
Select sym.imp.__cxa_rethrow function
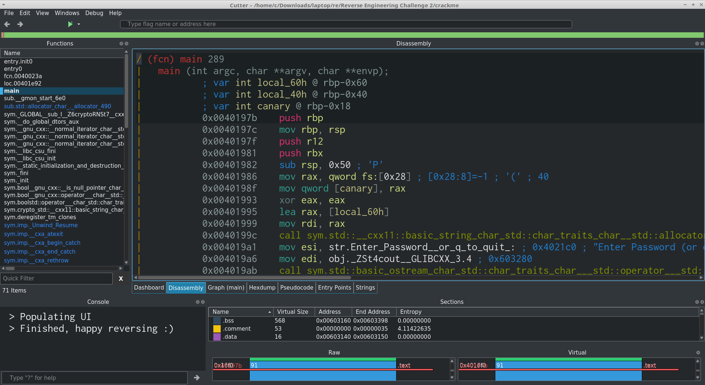click(62, 261)
